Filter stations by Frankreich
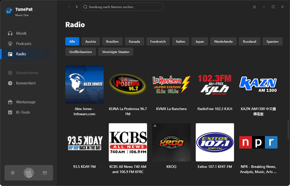This screenshot has height=186, width=290. (x=158, y=41)
